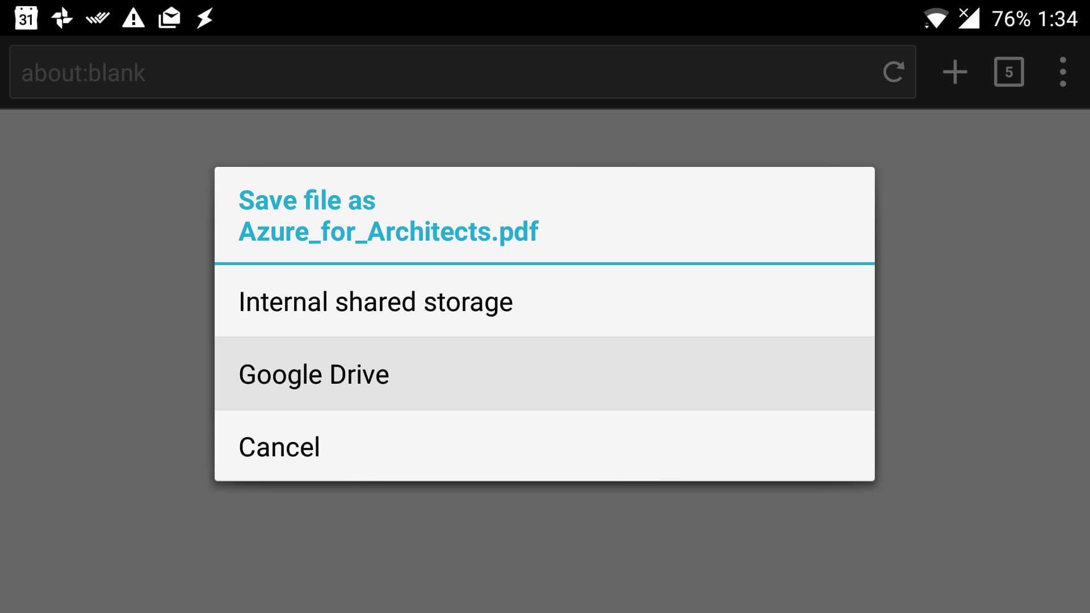Open the three-dot overflow menu
The width and height of the screenshot is (1090, 613).
pyautogui.click(x=1063, y=72)
